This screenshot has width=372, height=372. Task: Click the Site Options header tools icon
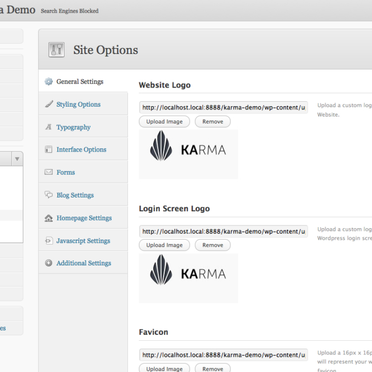click(x=56, y=50)
